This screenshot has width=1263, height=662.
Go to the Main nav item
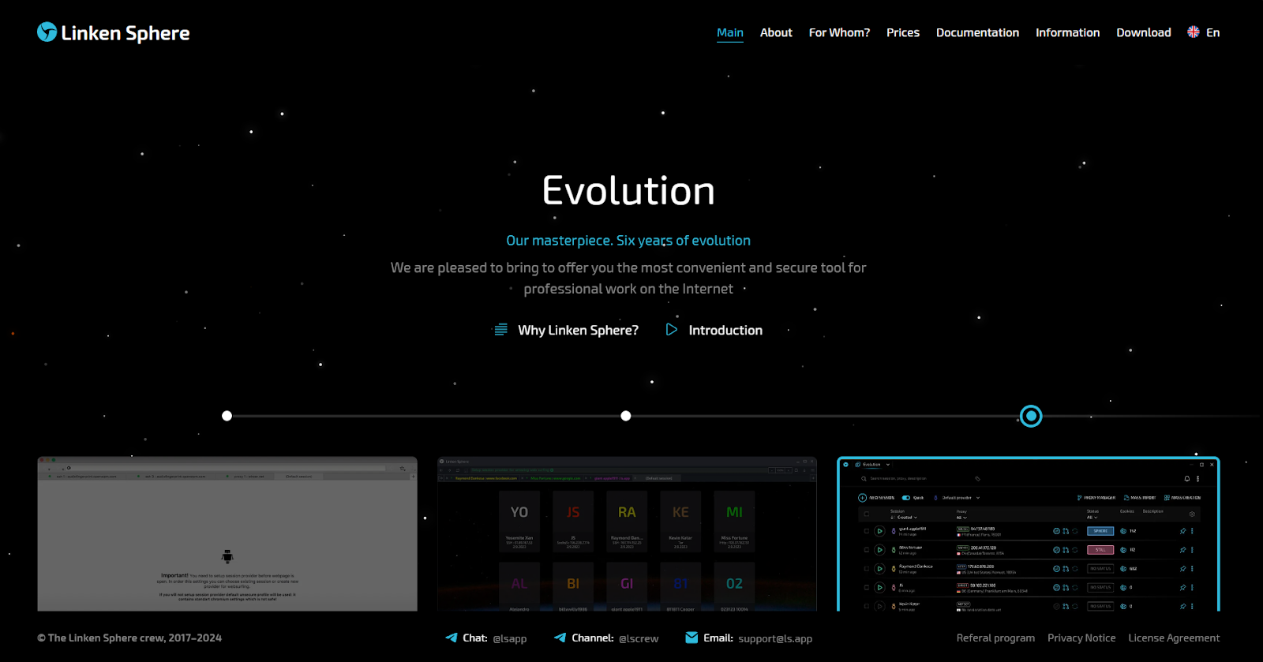point(730,32)
